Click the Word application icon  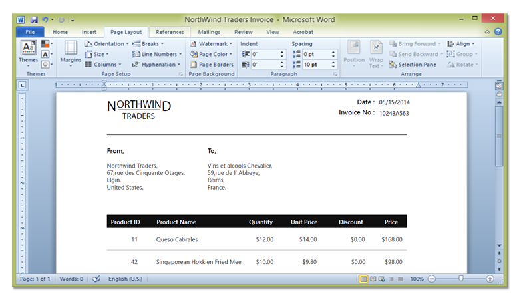click(x=21, y=20)
